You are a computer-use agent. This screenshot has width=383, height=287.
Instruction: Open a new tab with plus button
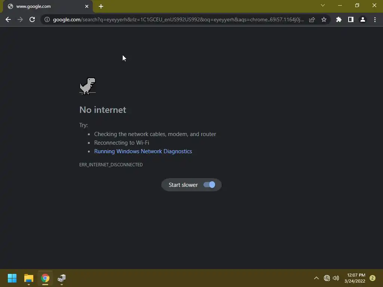101,6
